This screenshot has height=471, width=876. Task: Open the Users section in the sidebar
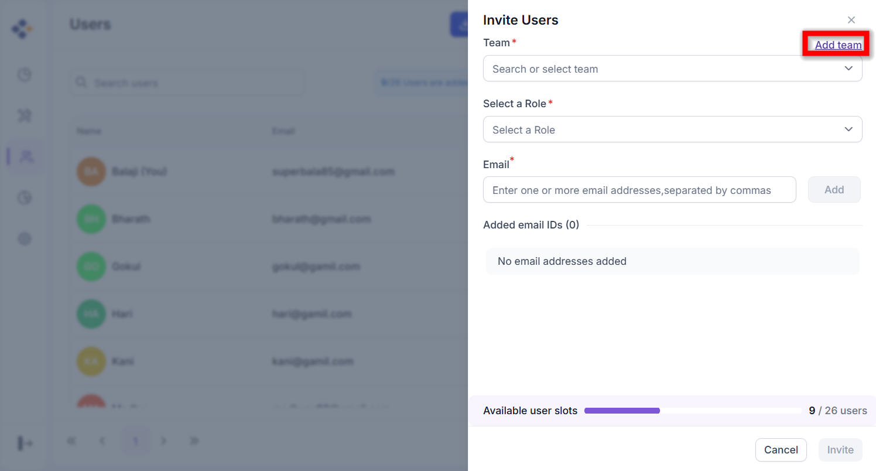(26, 156)
